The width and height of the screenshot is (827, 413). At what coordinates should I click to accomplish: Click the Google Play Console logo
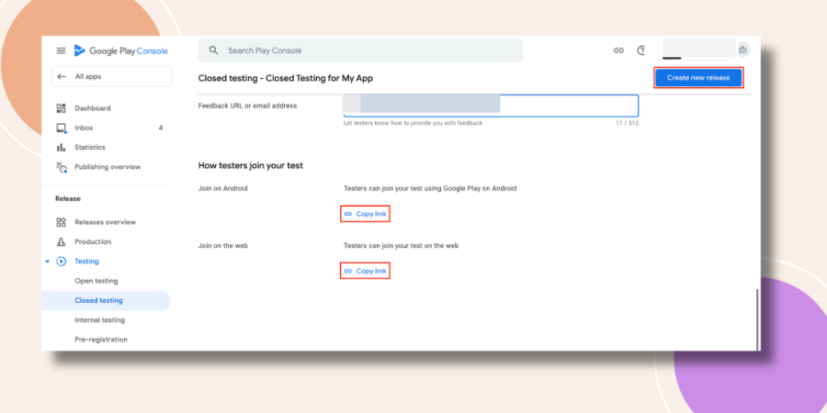(x=120, y=50)
